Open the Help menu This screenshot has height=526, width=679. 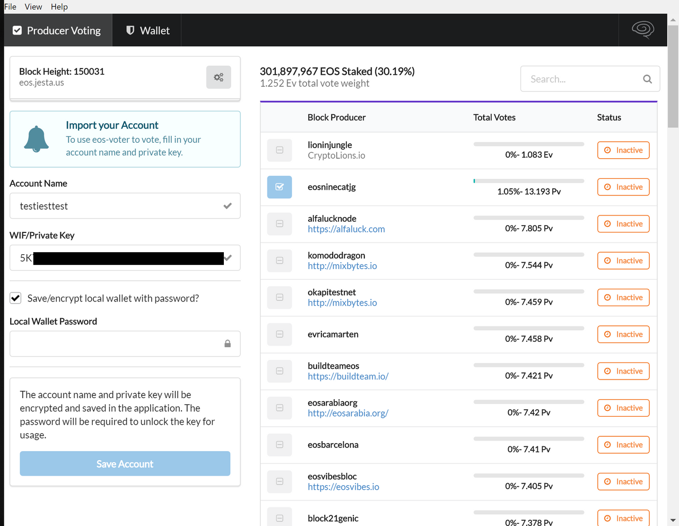coord(59,7)
